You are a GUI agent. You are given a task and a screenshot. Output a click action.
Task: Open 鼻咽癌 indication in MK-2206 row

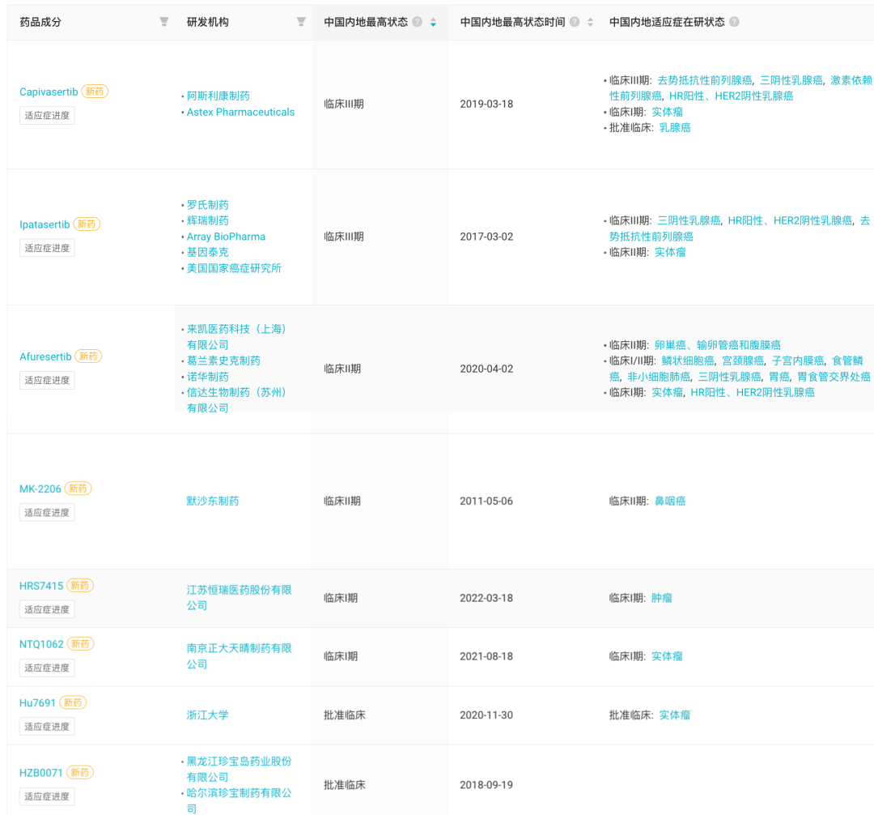coord(669,501)
